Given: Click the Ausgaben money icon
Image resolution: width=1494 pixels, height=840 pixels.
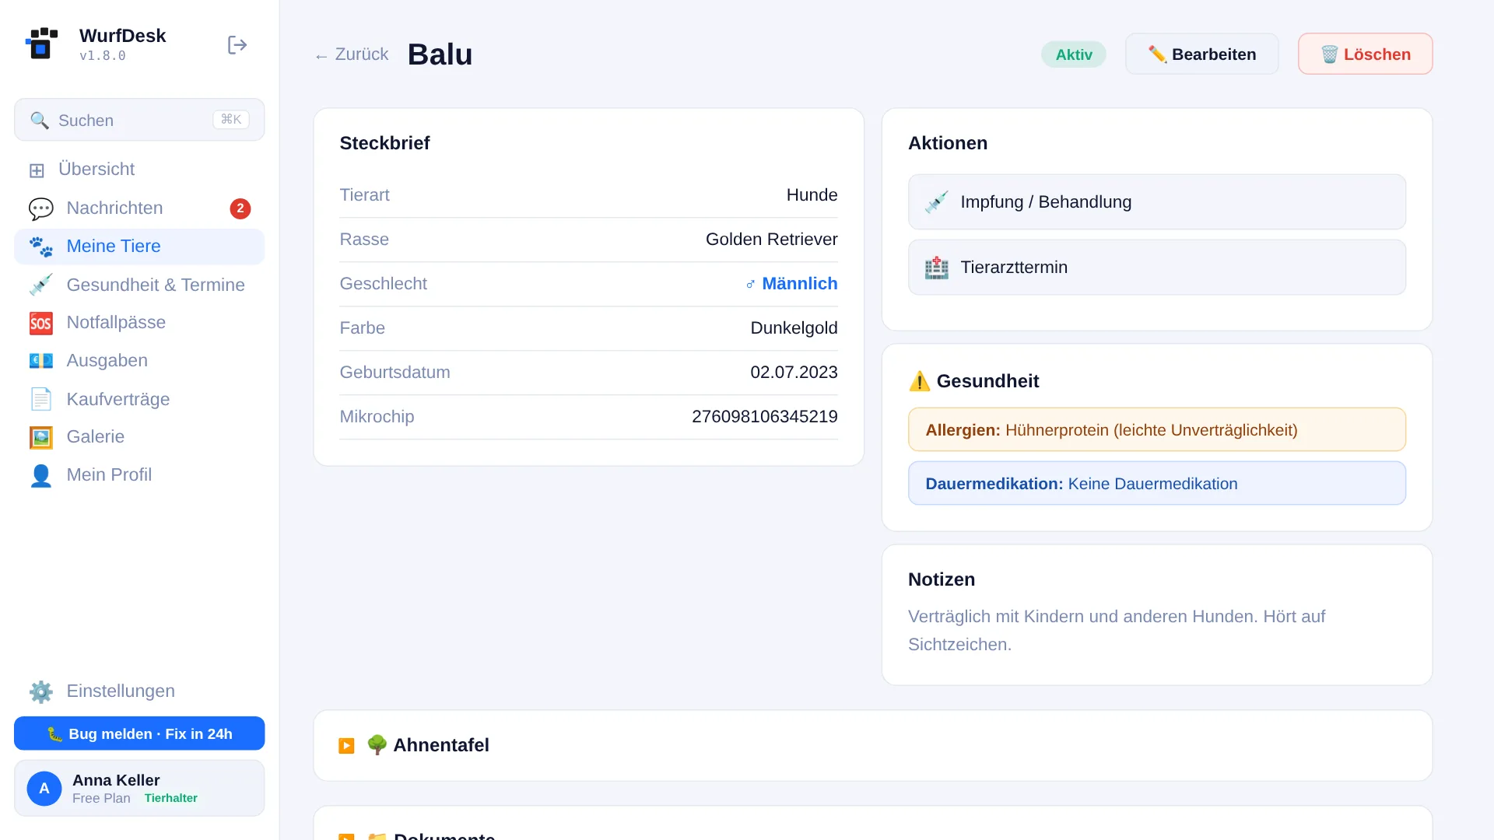Looking at the screenshot, I should click(x=40, y=361).
